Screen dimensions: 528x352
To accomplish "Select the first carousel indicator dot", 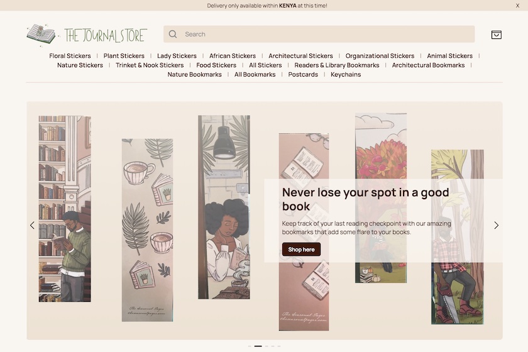I will [x=250, y=346].
